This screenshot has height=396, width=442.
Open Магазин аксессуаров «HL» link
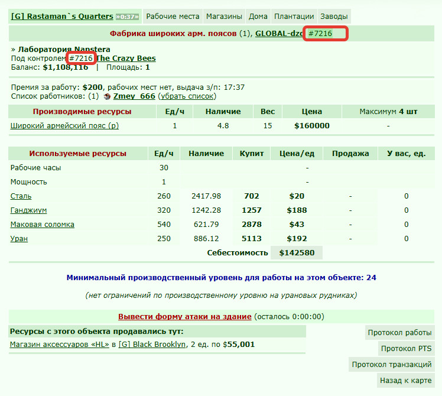tap(60, 345)
